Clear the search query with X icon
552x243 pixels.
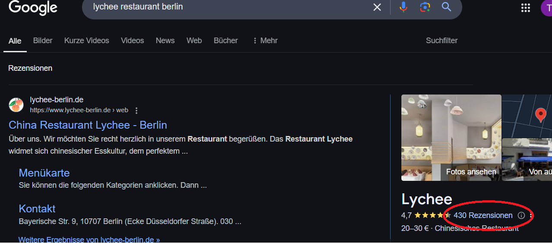pyautogui.click(x=377, y=7)
